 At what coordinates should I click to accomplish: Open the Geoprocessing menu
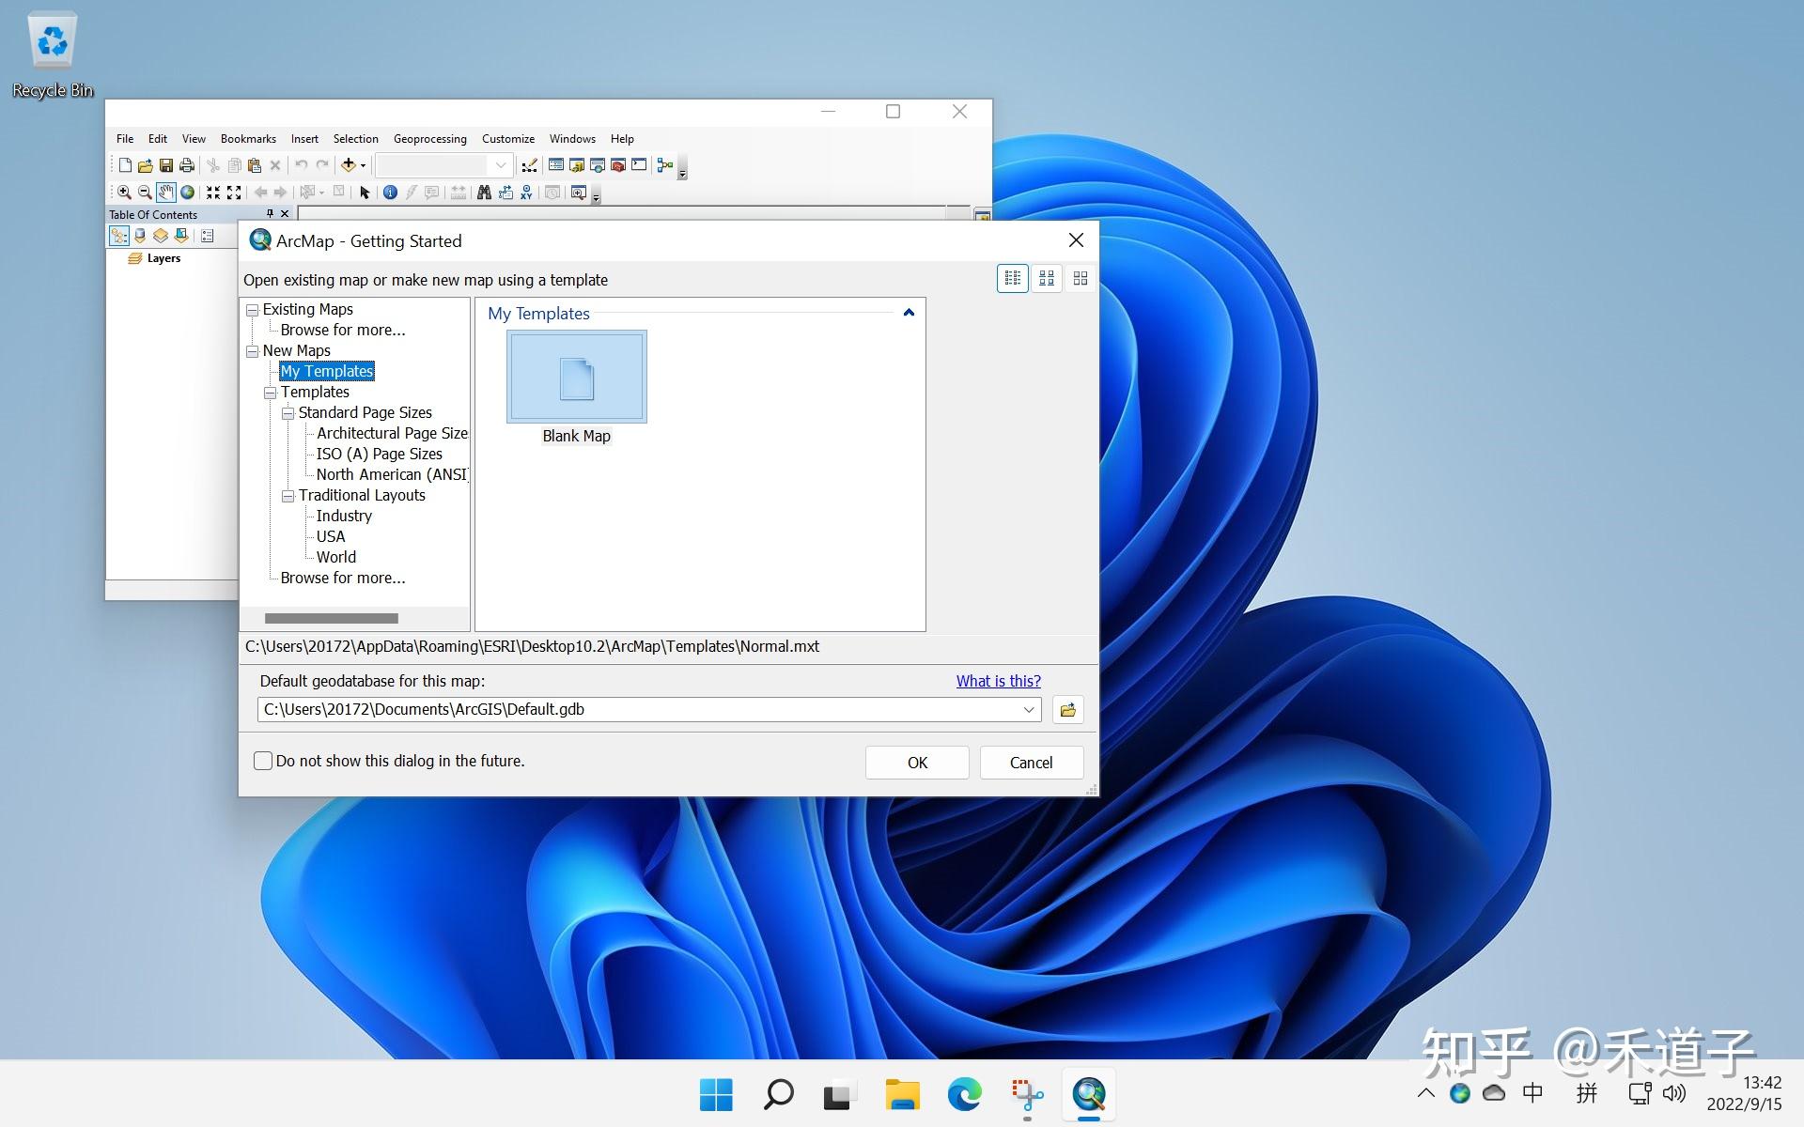tap(430, 138)
